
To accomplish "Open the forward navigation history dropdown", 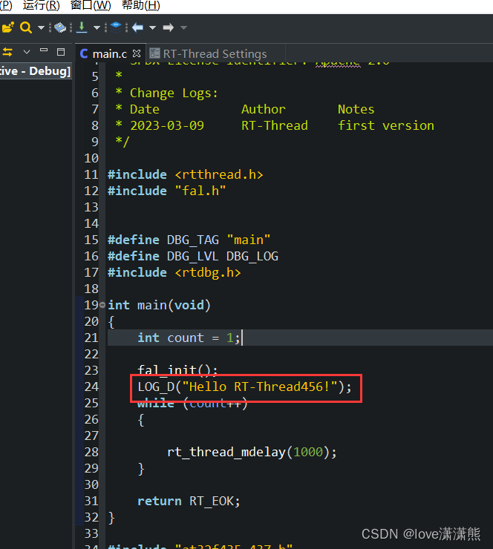I will coord(183,27).
